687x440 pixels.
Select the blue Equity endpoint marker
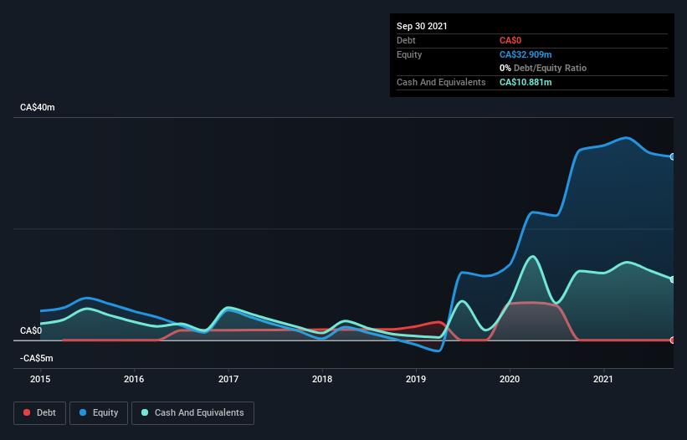click(x=673, y=156)
